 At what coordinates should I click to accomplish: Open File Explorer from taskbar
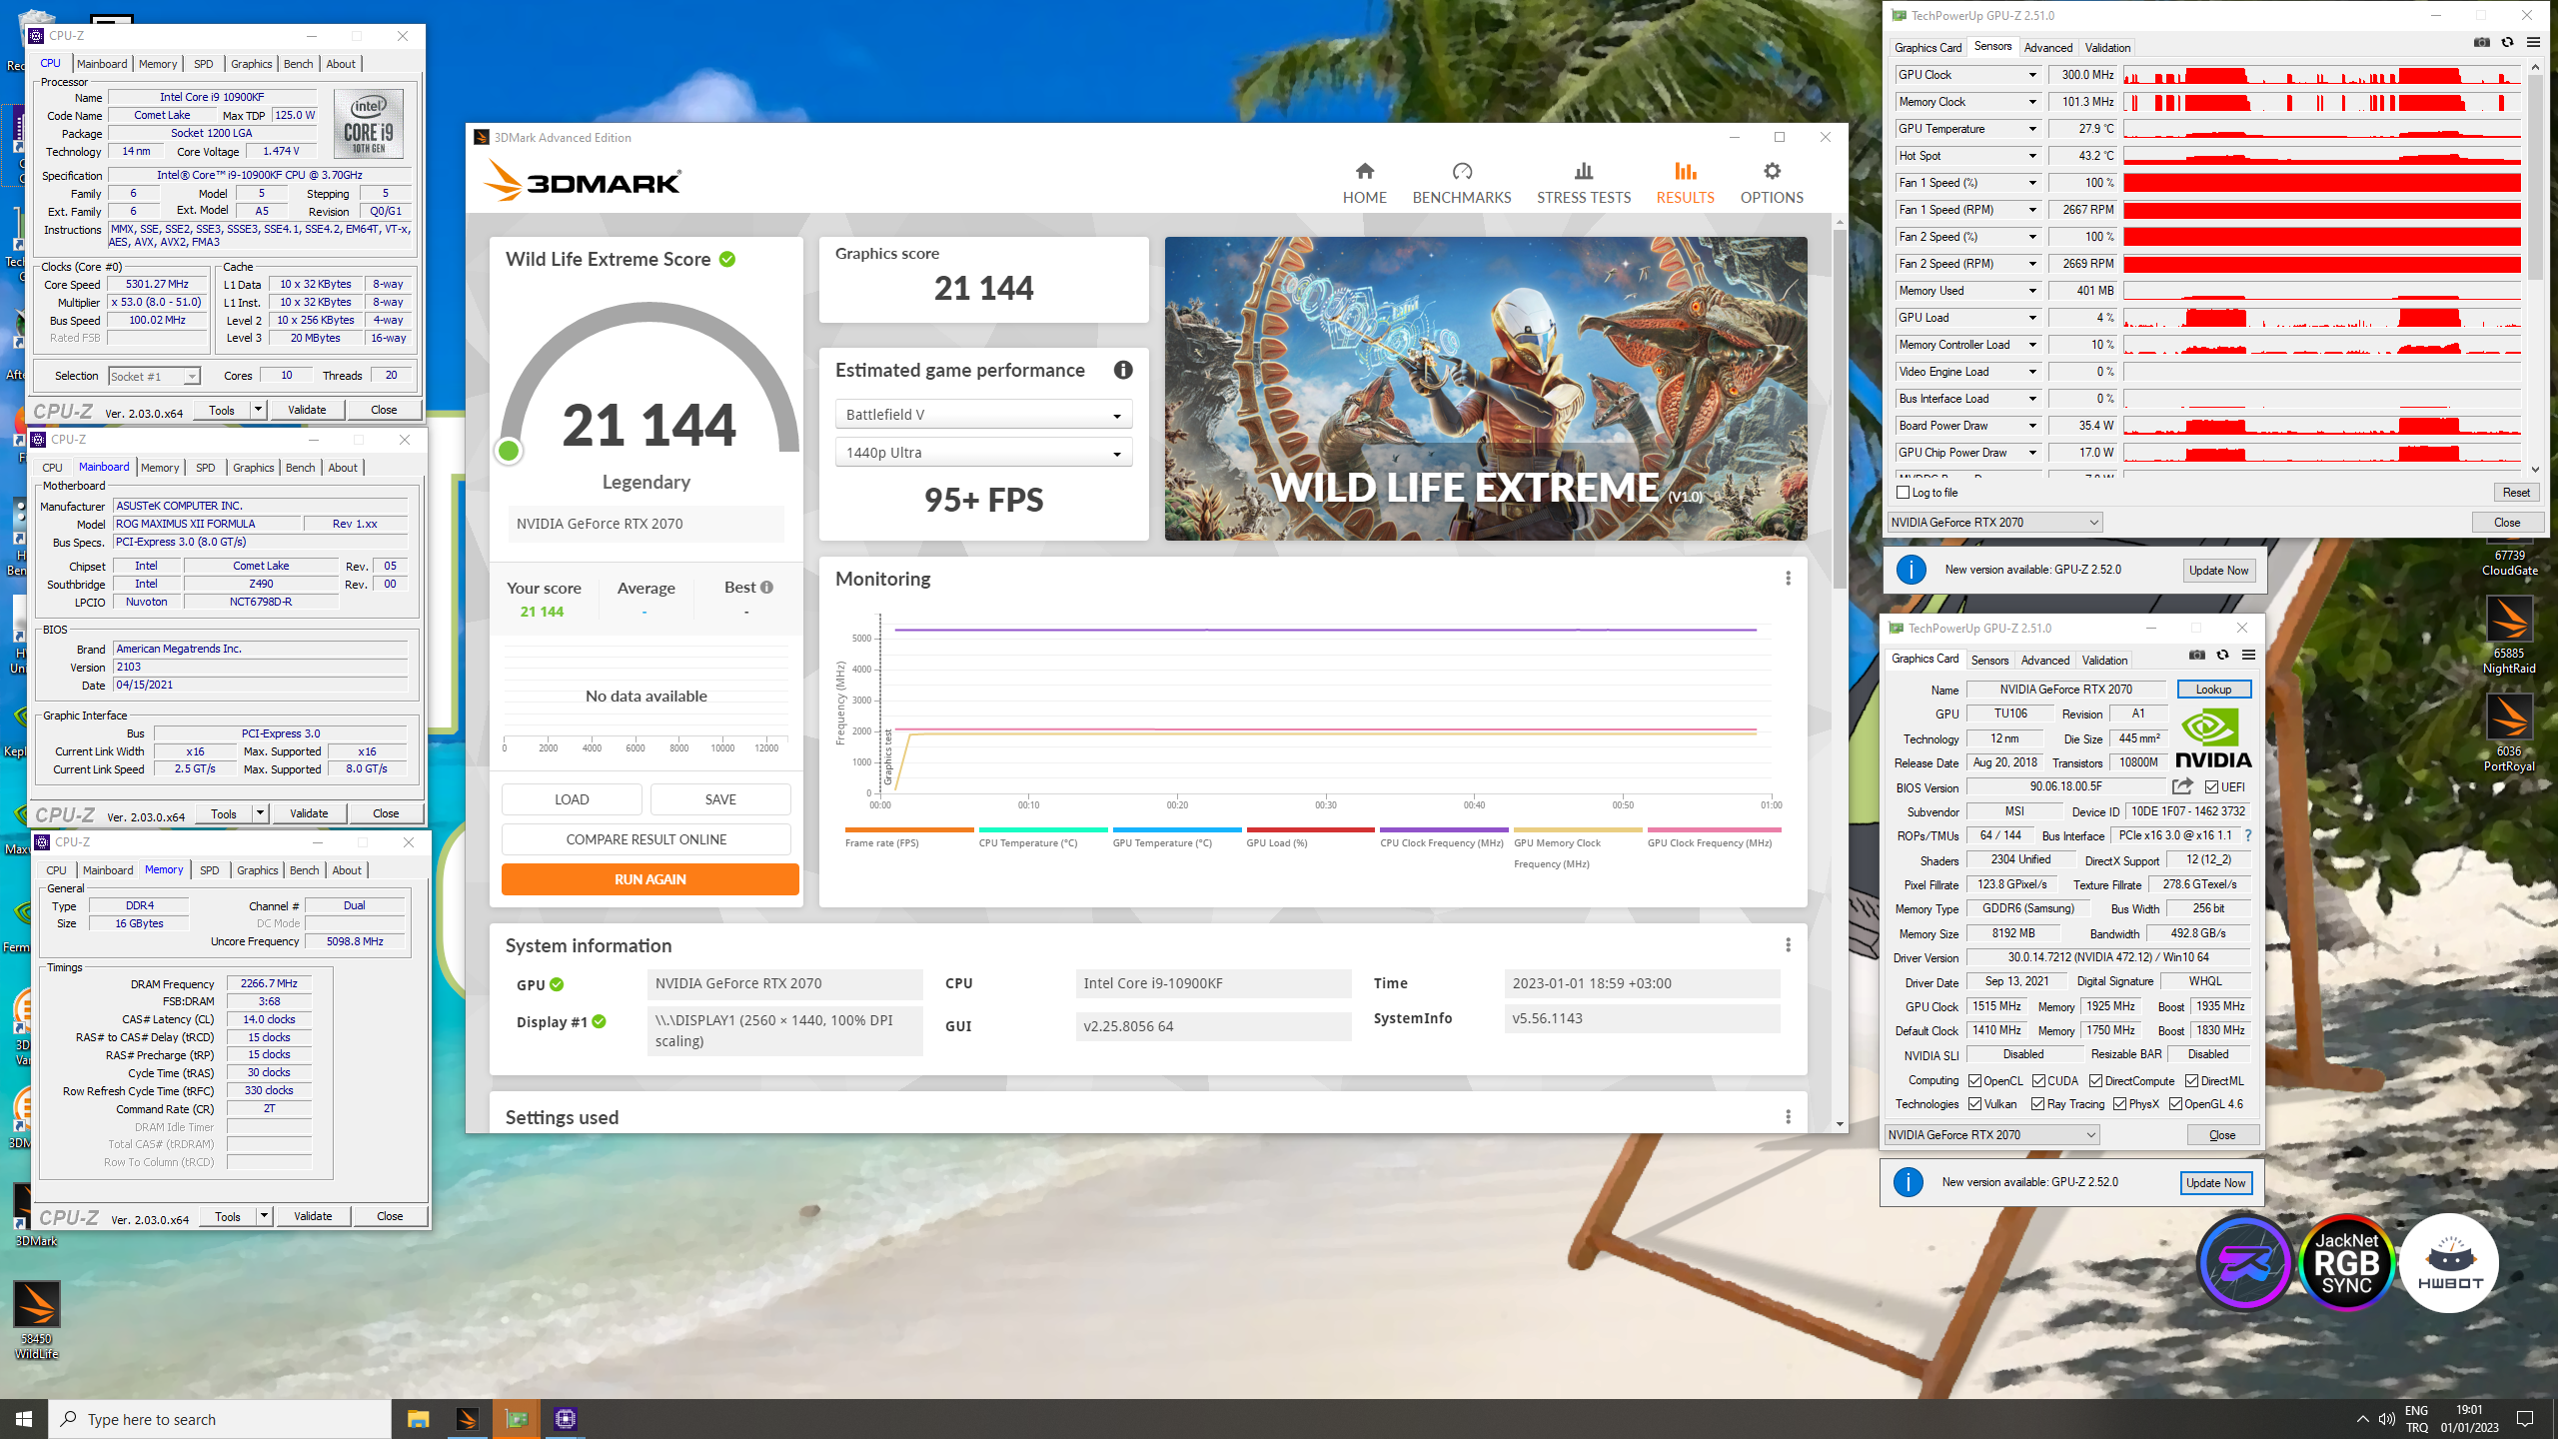click(418, 1419)
